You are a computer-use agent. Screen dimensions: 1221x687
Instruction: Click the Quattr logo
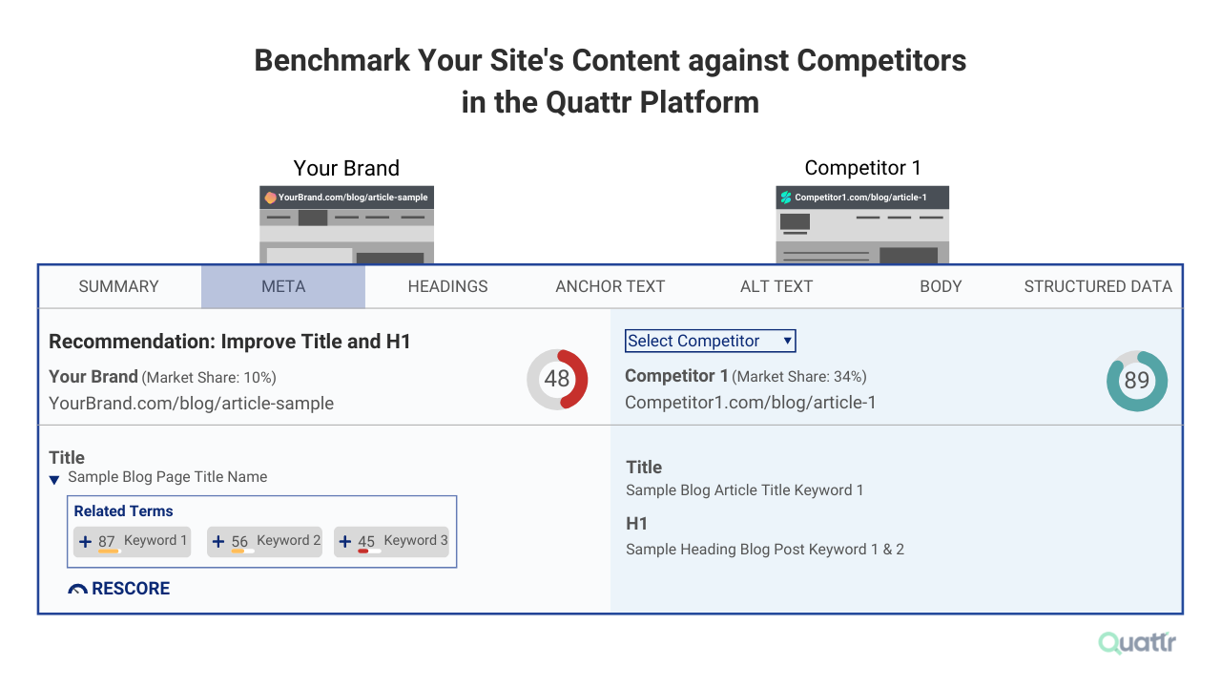(1137, 642)
